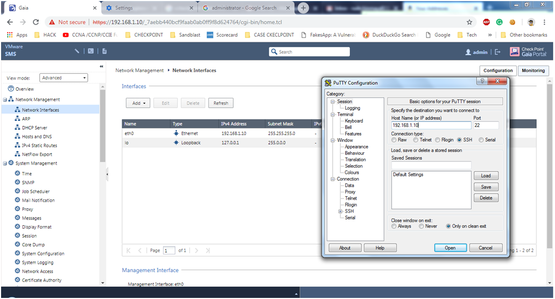Screen dimensions: 555x299
Task: Switch to the Monitoring tab
Action: tap(533, 70)
